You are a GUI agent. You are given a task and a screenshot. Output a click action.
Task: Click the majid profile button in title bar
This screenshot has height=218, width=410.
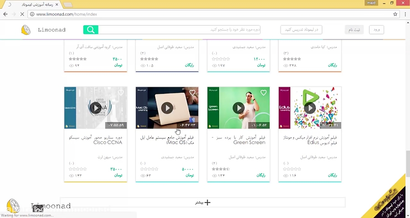[x=372, y=3]
